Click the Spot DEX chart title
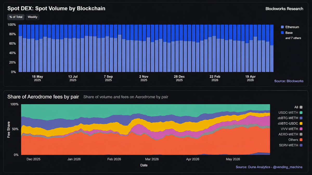This screenshot has height=175, width=312. [x=56, y=8]
